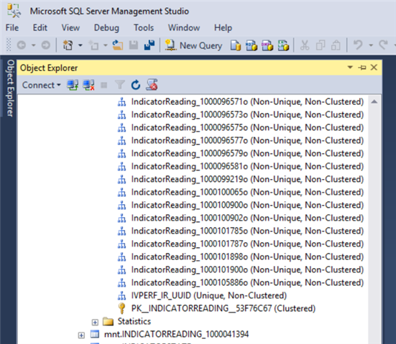Click the Stop square icon in Object Explorer
This screenshot has height=344, width=396.
tap(103, 85)
